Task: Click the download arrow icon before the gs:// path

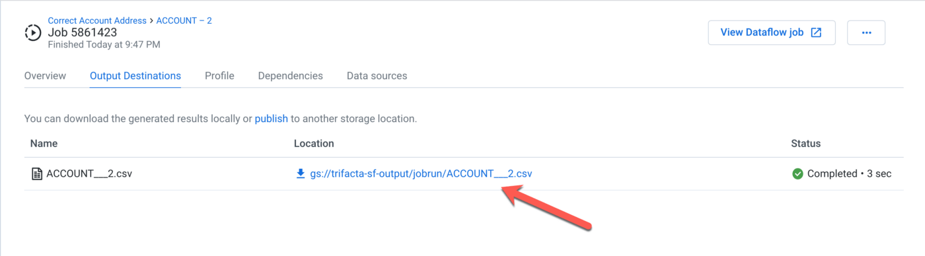Action: 301,174
